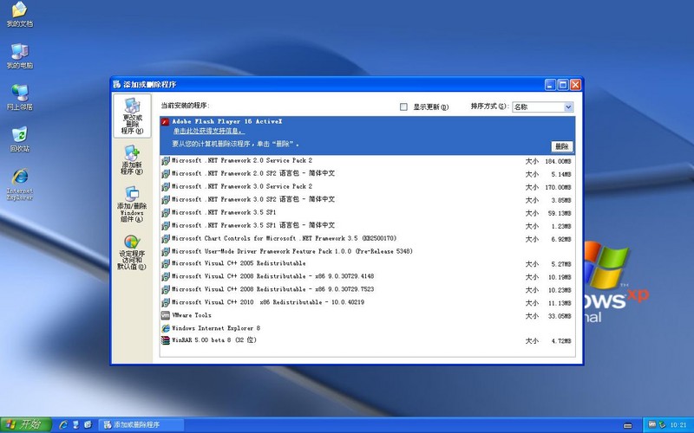Click the Microsoft Chart Controls entry icon
The width and height of the screenshot is (694, 433).
pos(165,239)
